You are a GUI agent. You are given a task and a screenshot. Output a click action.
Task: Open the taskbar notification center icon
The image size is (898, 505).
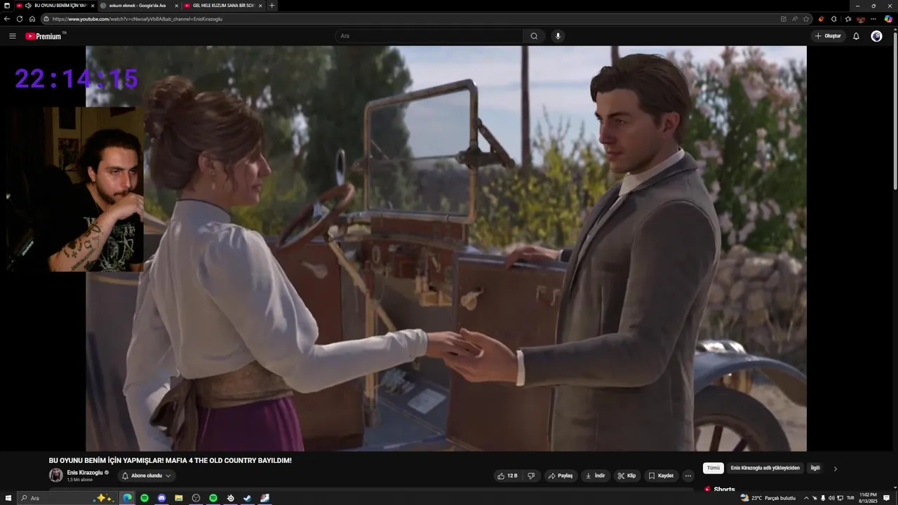coord(887,498)
